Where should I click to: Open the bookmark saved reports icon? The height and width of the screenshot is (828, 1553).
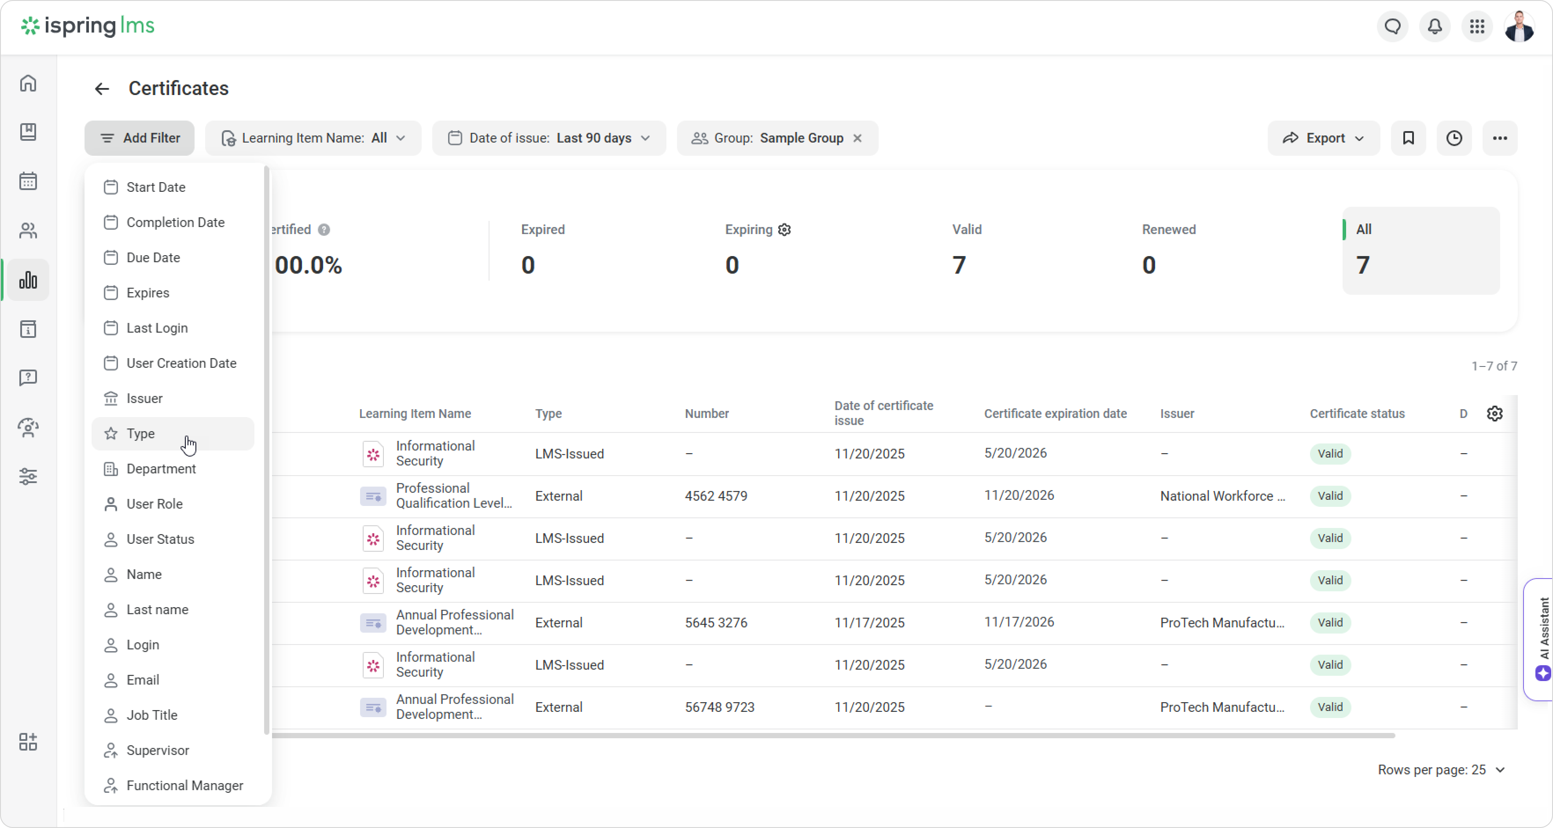click(1408, 138)
